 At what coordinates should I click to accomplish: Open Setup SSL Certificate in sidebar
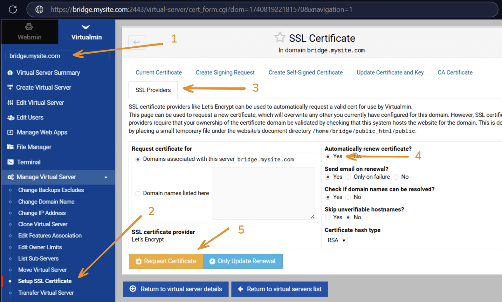tap(45, 281)
